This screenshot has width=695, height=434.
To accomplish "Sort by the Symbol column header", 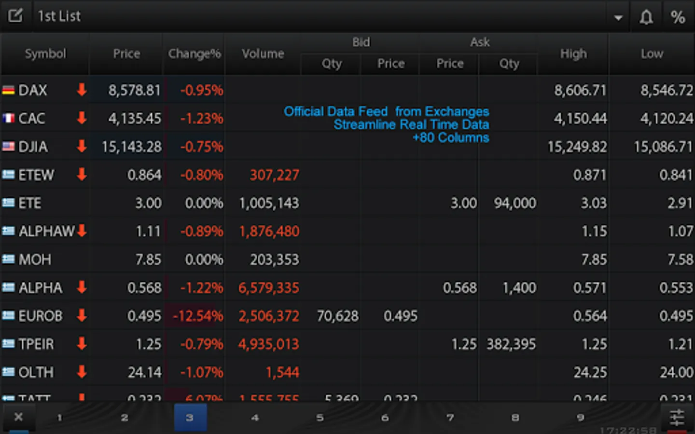I will pyautogui.click(x=45, y=54).
